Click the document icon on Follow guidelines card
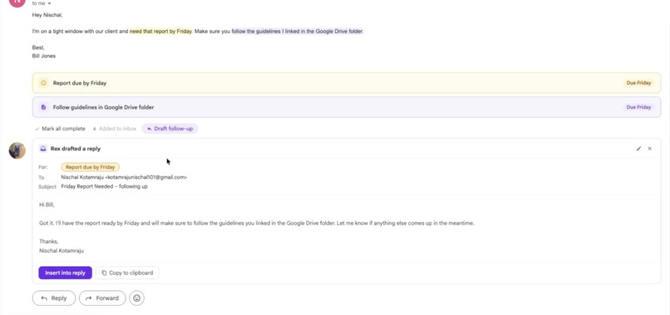 tap(43, 107)
